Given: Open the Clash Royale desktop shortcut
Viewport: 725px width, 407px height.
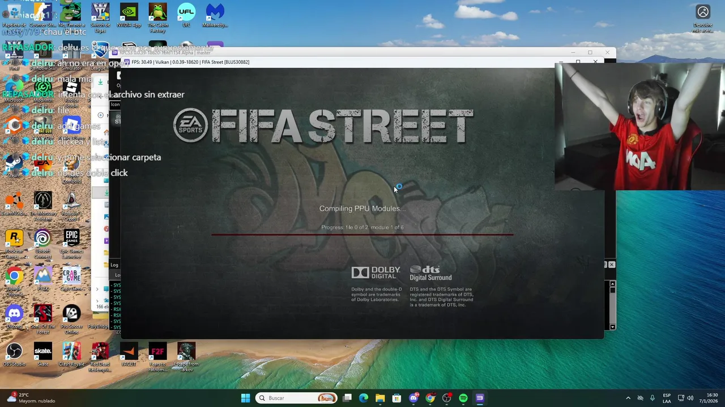Looking at the screenshot, I should pos(71,355).
